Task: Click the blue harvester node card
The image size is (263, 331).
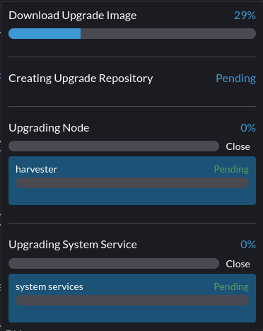Action: [132, 180]
